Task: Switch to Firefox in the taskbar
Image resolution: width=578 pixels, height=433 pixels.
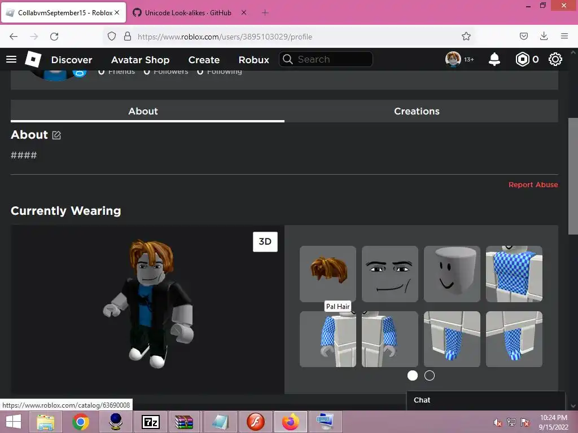Action: pos(291,422)
